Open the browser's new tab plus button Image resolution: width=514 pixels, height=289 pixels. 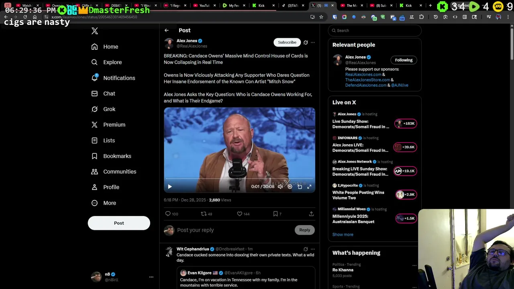click(x=430, y=6)
